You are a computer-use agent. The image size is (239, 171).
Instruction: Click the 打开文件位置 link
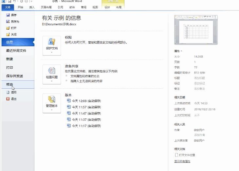[x=187, y=155]
